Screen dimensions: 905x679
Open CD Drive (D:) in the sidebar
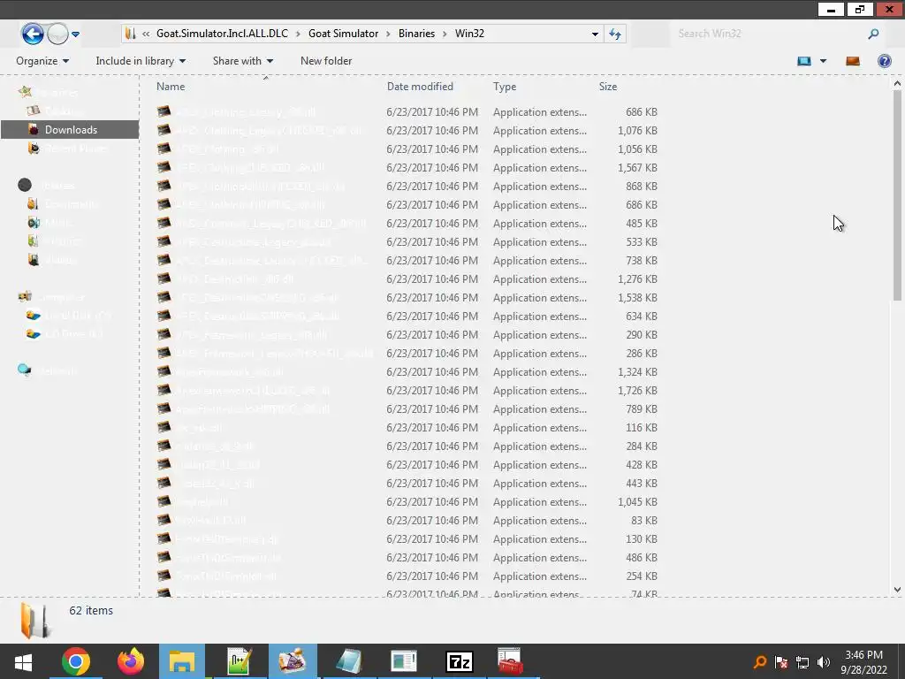pos(65,333)
